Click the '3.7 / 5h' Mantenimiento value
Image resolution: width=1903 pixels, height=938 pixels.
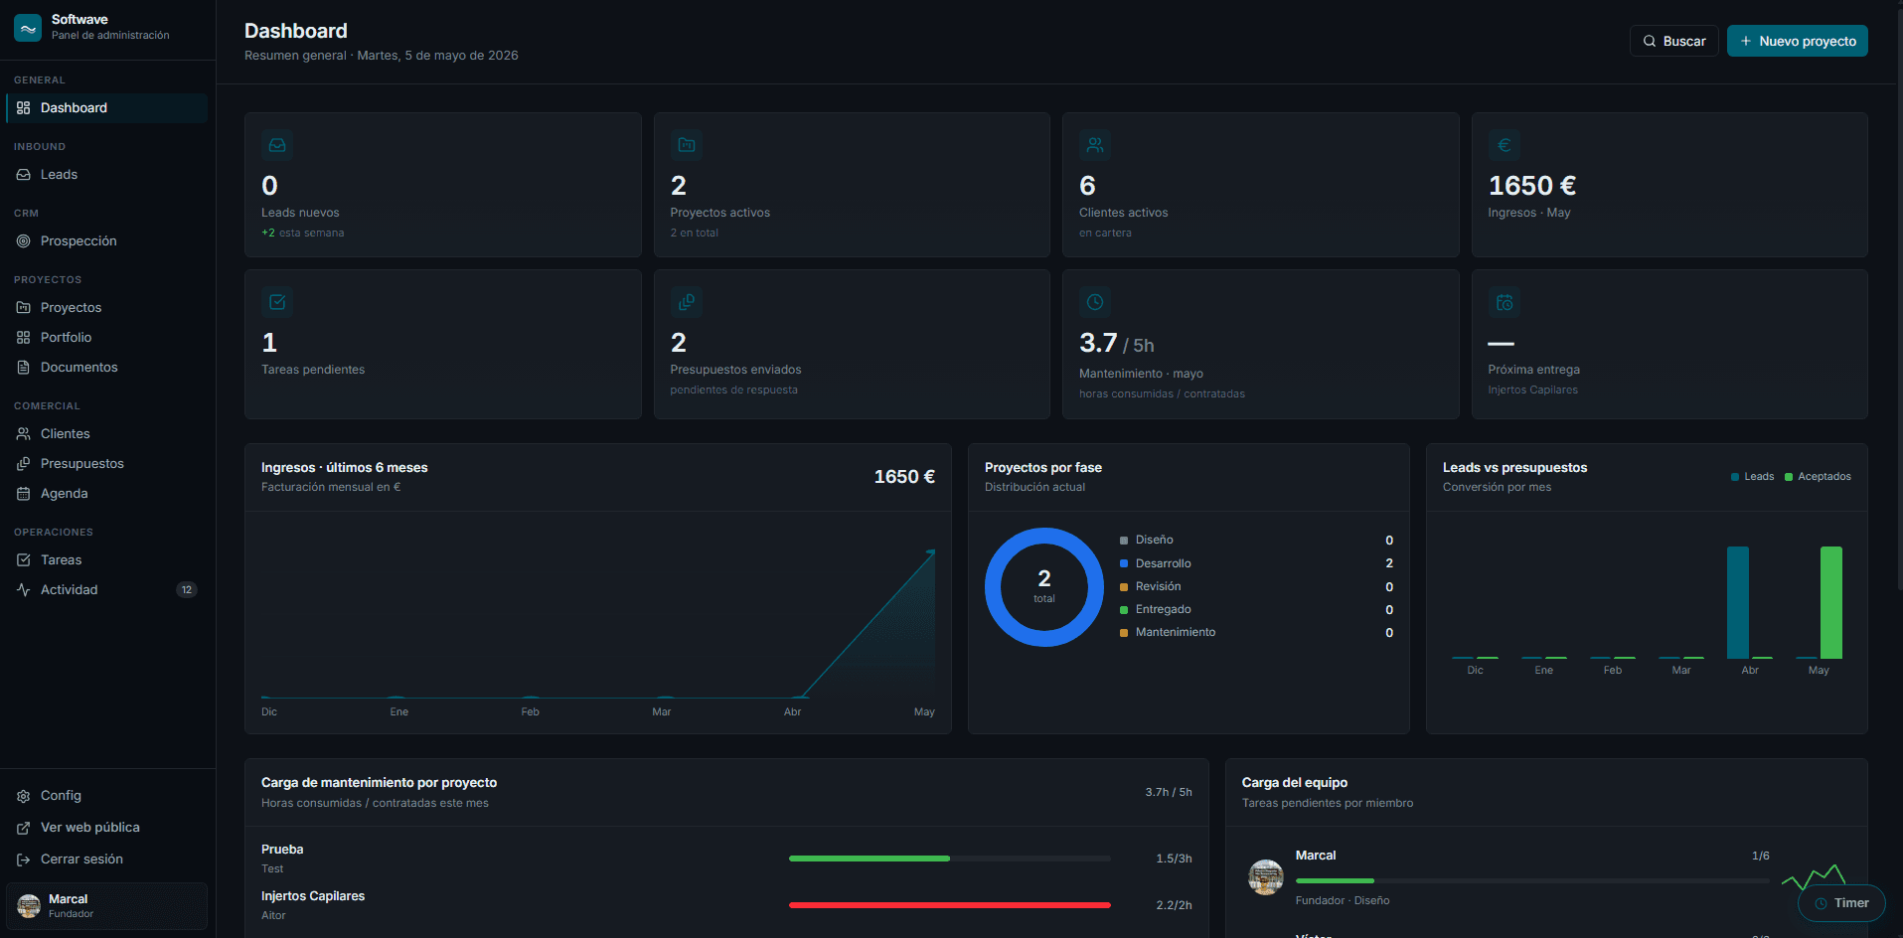pos(1117,344)
